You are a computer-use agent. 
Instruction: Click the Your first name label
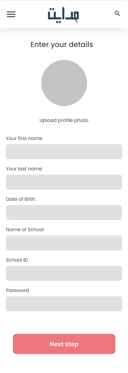coord(24,138)
